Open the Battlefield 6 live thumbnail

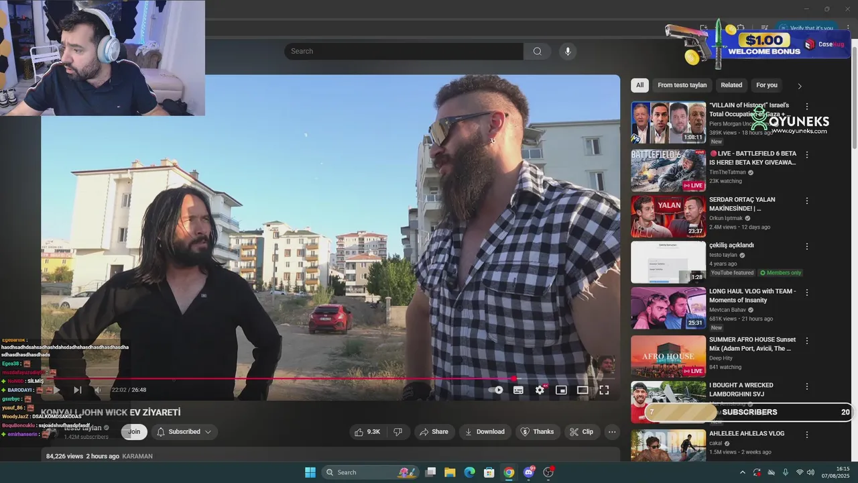pyautogui.click(x=668, y=170)
